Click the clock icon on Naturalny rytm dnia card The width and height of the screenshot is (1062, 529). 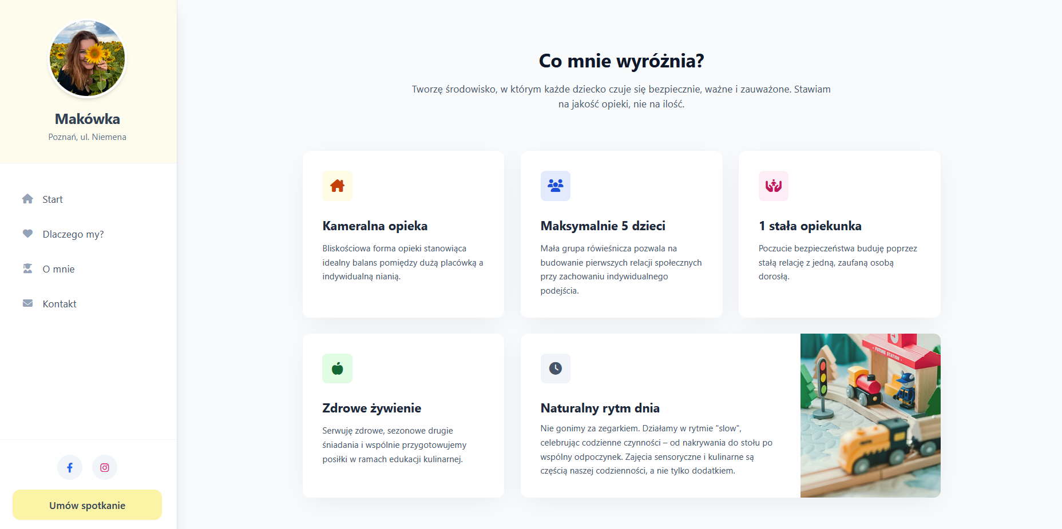point(555,368)
